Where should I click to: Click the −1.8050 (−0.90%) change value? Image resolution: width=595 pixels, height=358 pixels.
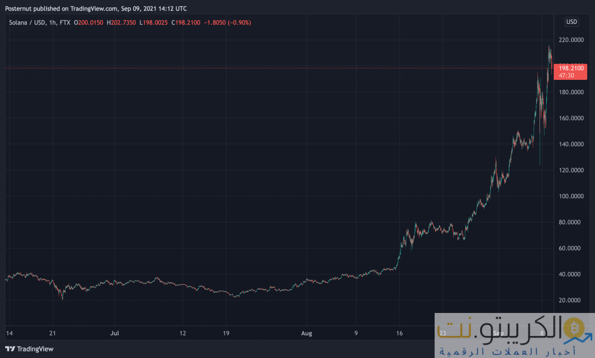228,22
